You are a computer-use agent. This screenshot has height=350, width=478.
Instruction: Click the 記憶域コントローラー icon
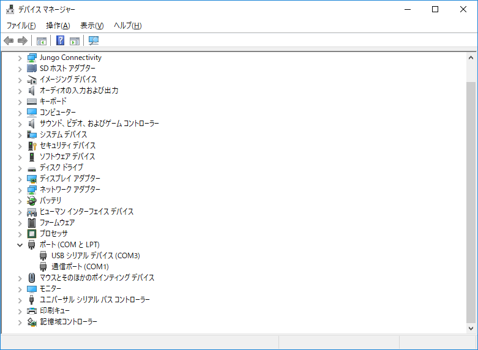click(32, 322)
